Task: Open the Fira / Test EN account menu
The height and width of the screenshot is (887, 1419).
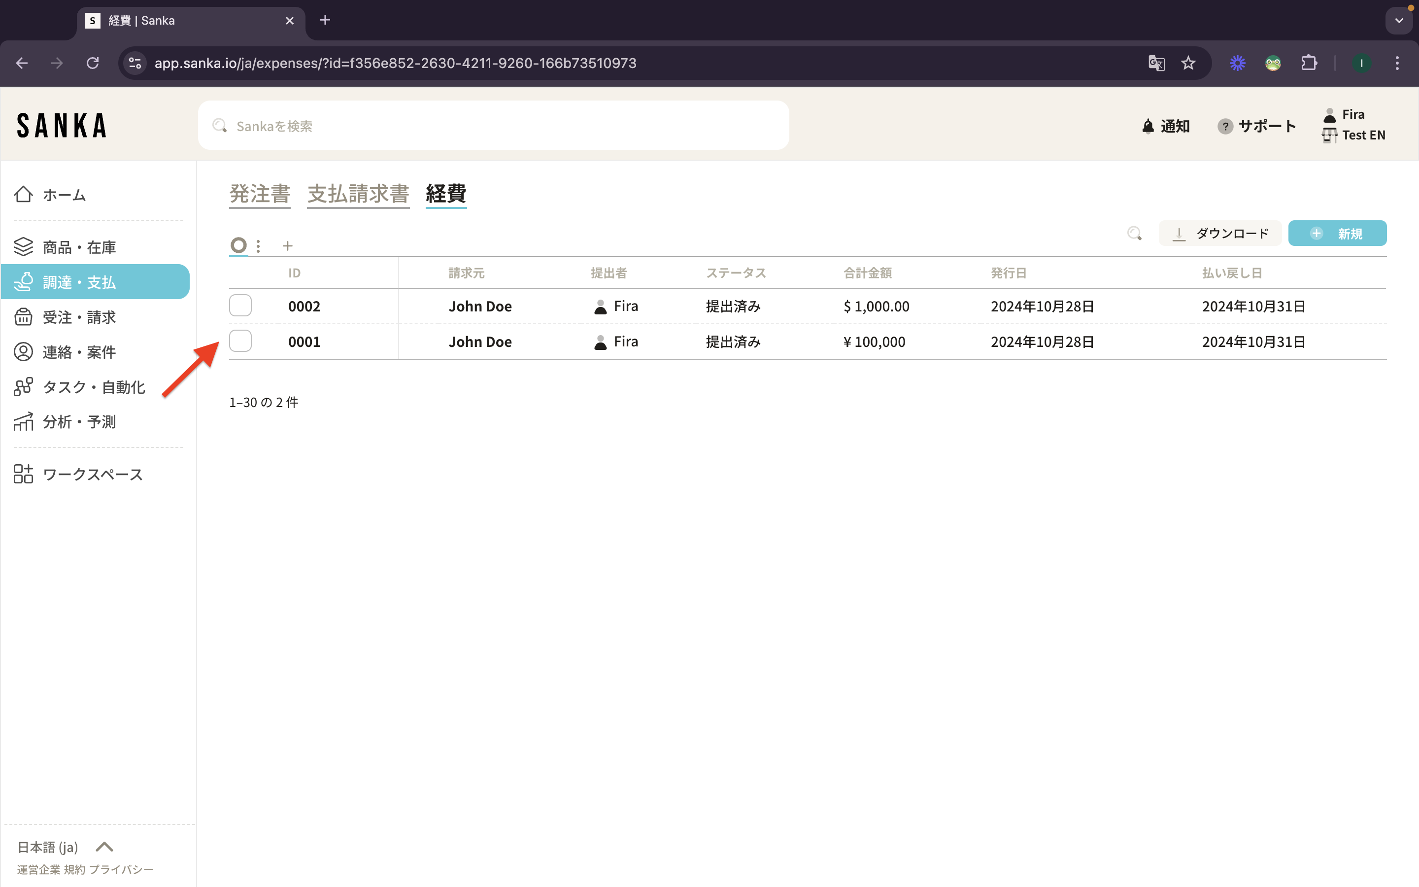Action: pyautogui.click(x=1353, y=125)
